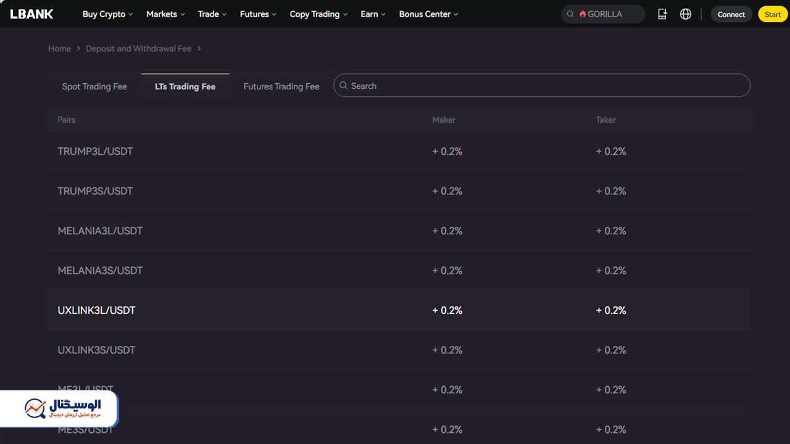This screenshot has width=790, height=444.
Task: Open the Futures dropdown menu
Action: (x=258, y=14)
